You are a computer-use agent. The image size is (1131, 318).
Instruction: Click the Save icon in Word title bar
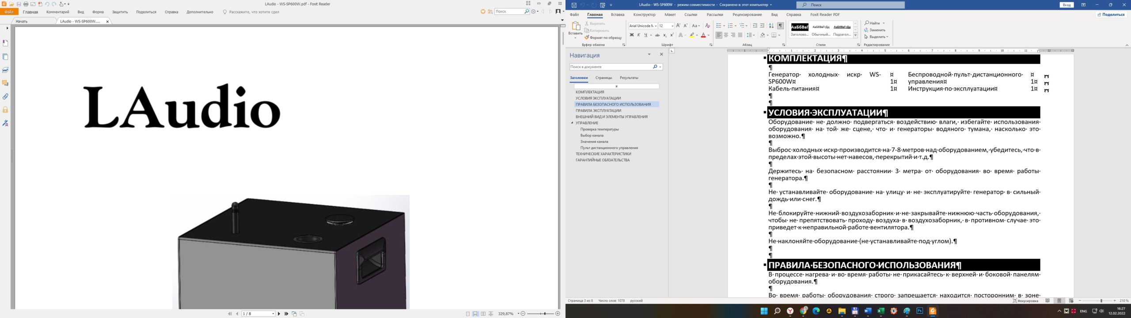(574, 5)
